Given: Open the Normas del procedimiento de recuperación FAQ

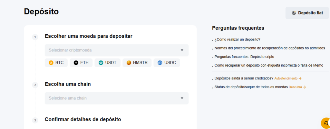Looking at the screenshot, I should click(270, 48).
